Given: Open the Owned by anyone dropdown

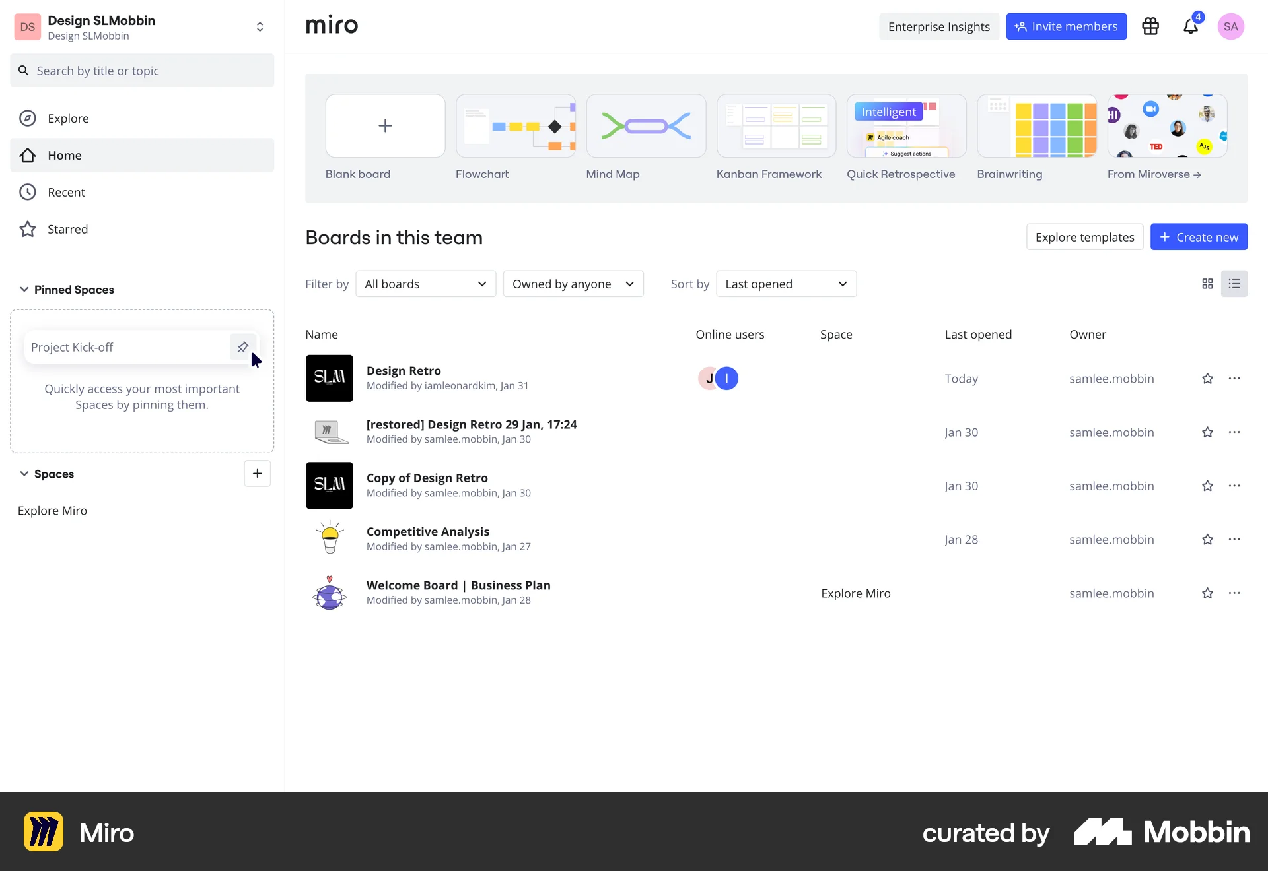Looking at the screenshot, I should [x=573, y=283].
